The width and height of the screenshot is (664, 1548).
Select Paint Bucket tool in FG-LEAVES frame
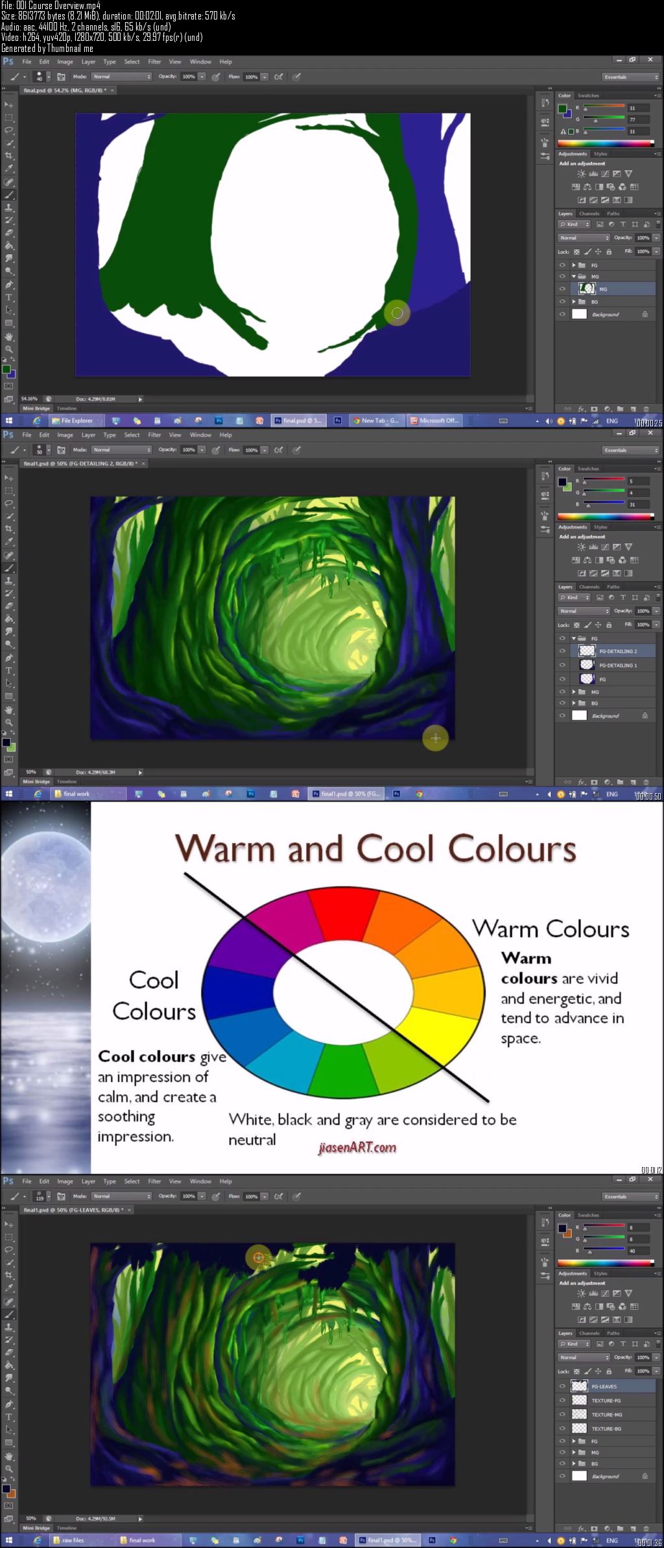(x=9, y=1365)
